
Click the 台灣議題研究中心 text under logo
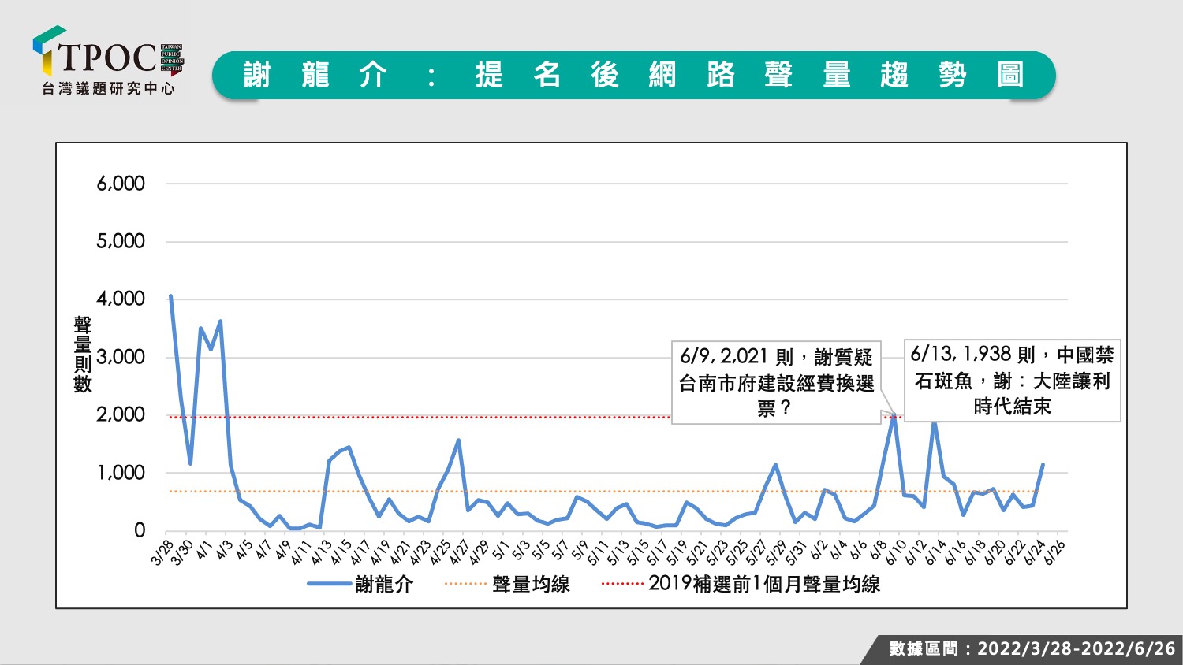point(108,89)
